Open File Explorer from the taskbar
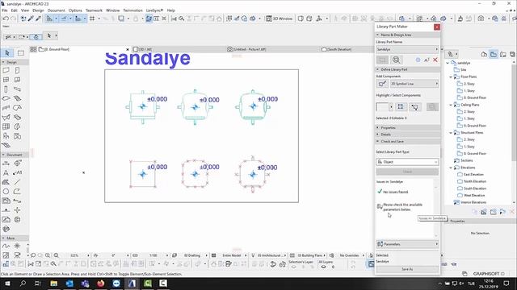Screen dimensions: 517x290 (x=54, y=284)
